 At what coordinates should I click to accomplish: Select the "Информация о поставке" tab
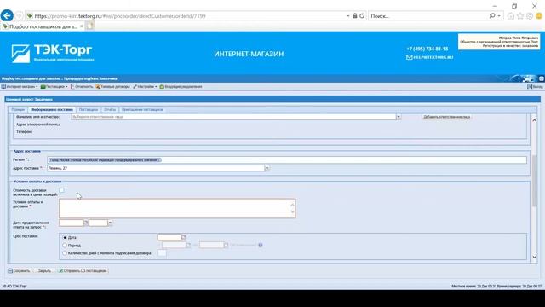pyautogui.click(x=52, y=110)
